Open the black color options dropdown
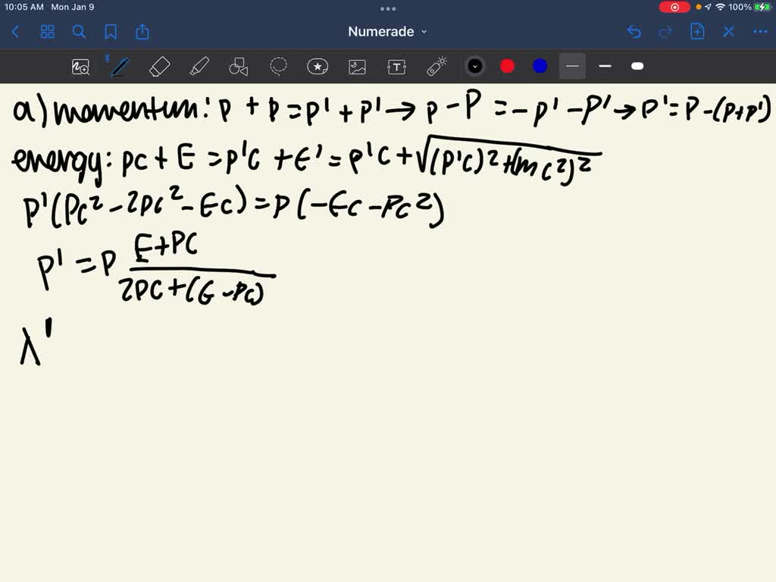 (475, 67)
